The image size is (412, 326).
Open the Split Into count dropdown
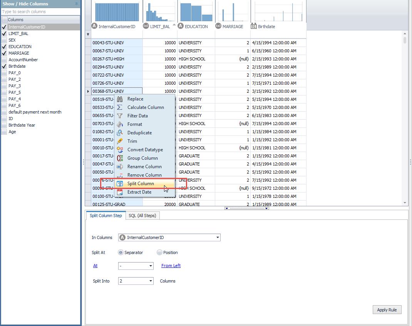pyautogui.click(x=151, y=281)
